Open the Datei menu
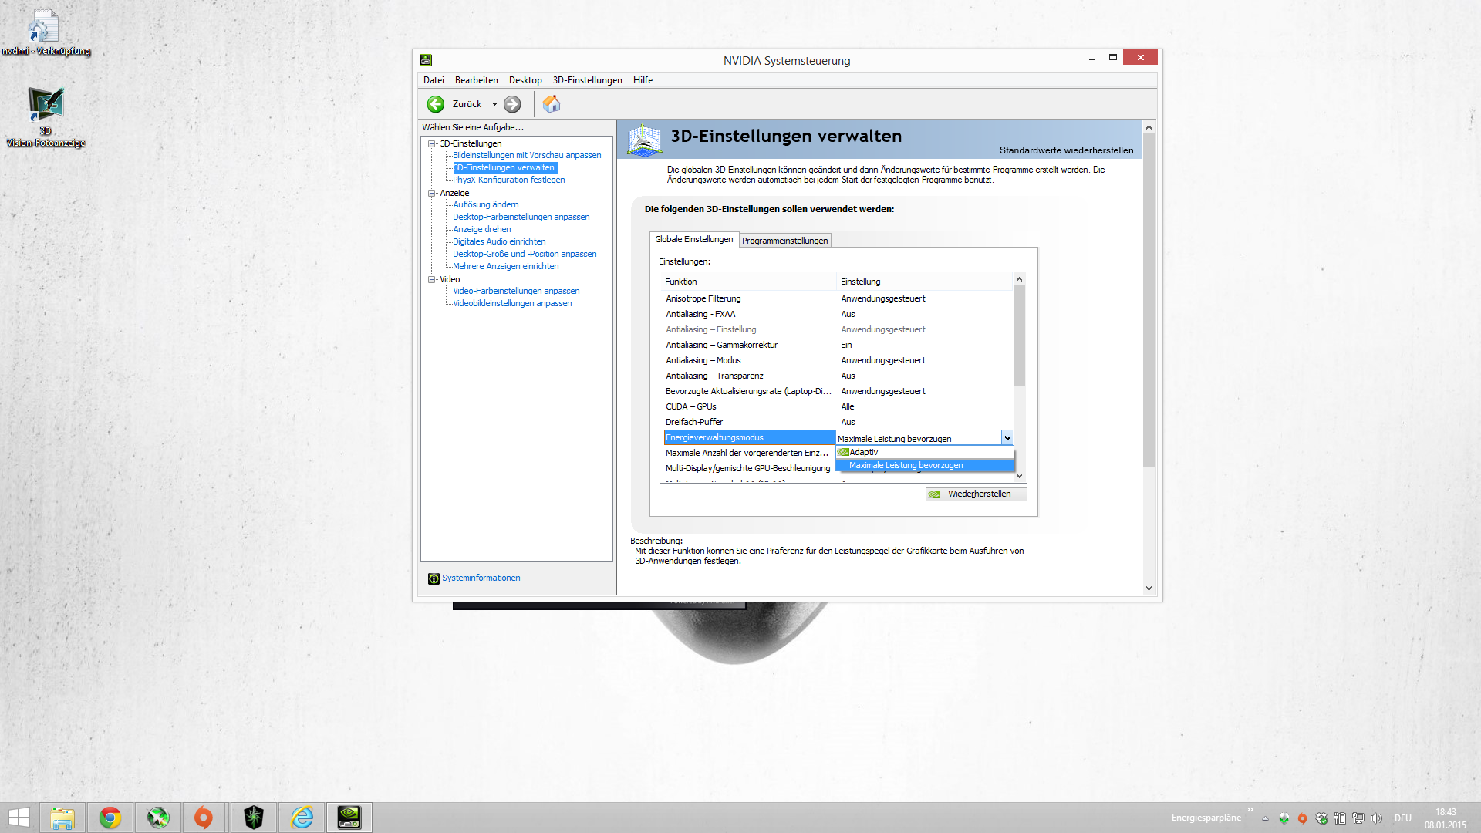 click(x=434, y=80)
